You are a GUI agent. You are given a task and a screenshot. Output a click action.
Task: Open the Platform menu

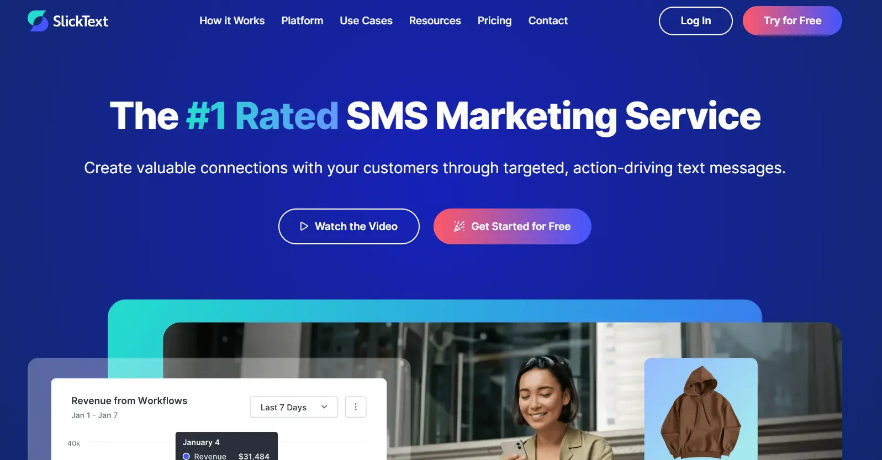(x=302, y=21)
